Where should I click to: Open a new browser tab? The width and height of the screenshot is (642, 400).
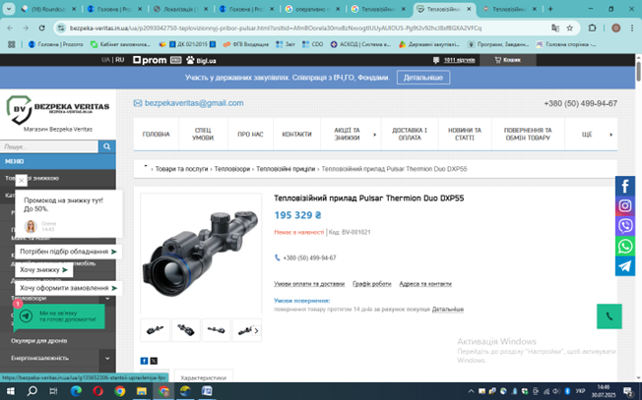[550, 9]
